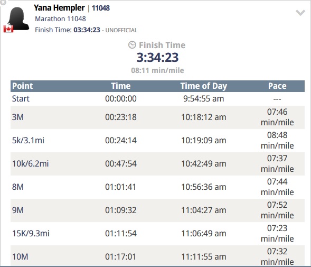Click the Start row in the table
311x267 pixels.
[157, 98]
